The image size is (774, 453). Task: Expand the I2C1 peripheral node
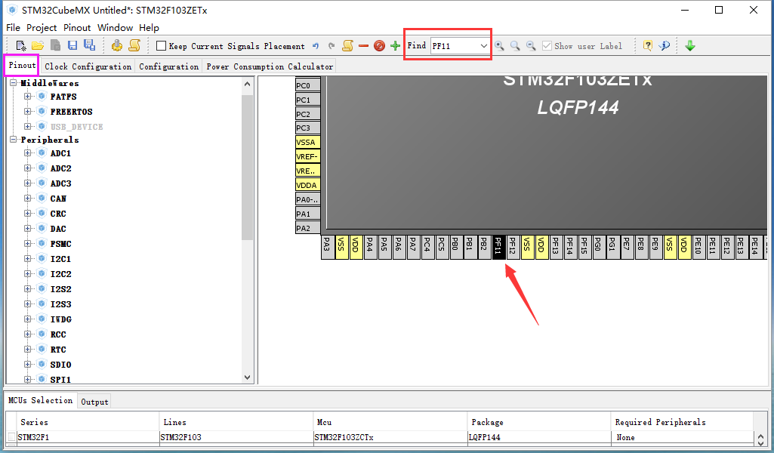(x=28, y=258)
